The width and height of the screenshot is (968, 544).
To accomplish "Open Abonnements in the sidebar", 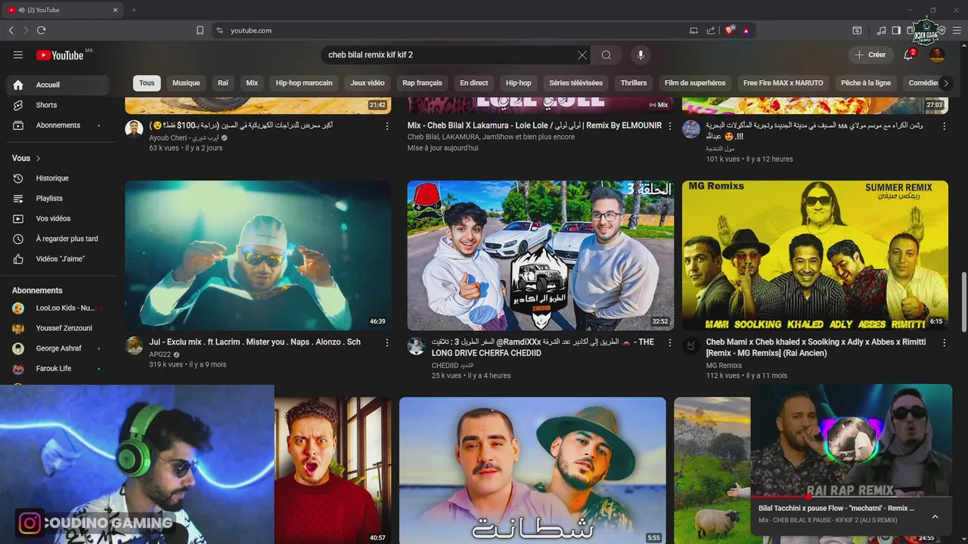I will 59,125.
